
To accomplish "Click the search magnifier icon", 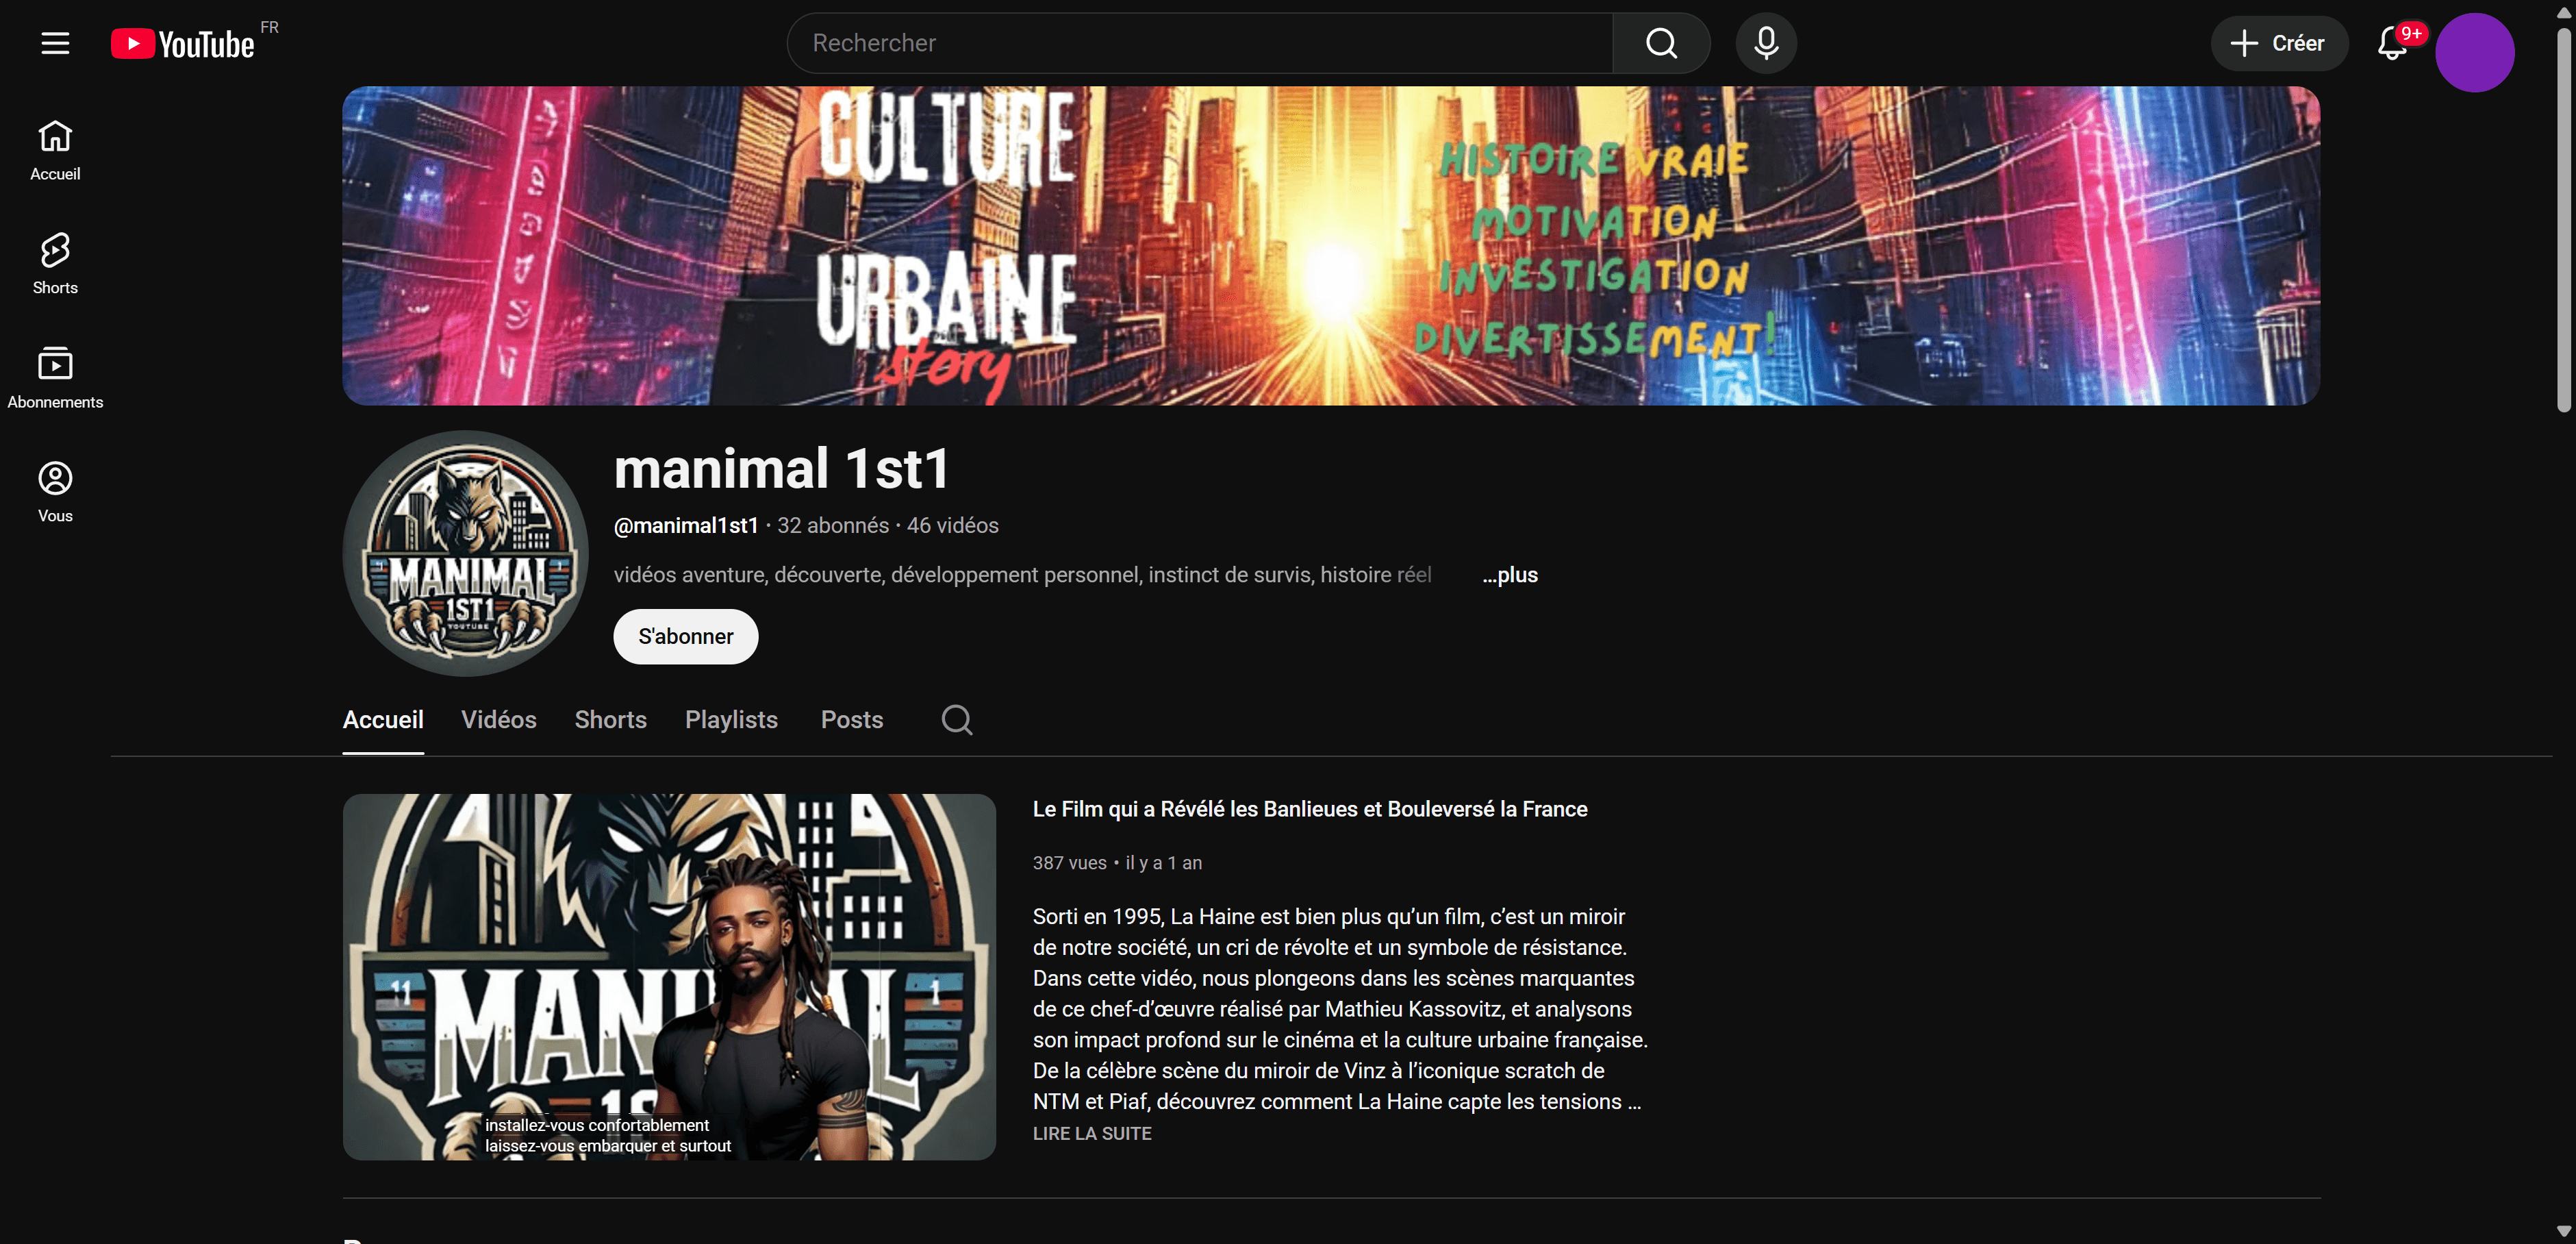I will coord(1660,43).
